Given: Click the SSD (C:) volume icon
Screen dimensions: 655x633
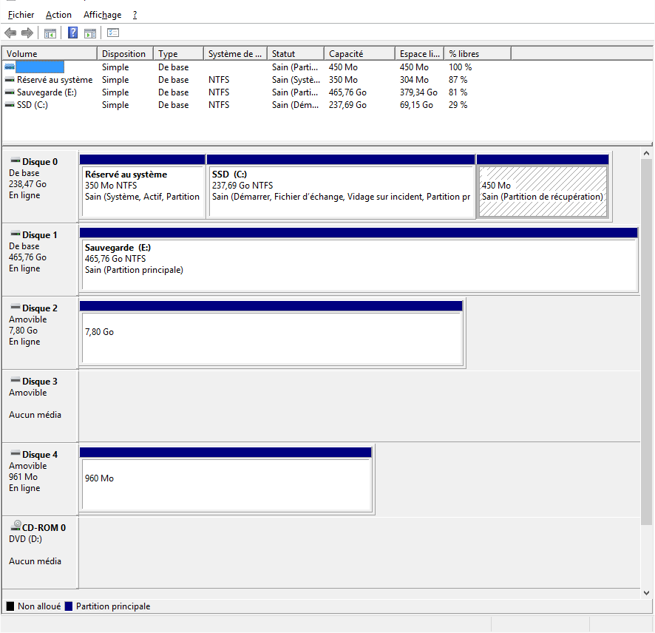Looking at the screenshot, I should coord(10,105).
